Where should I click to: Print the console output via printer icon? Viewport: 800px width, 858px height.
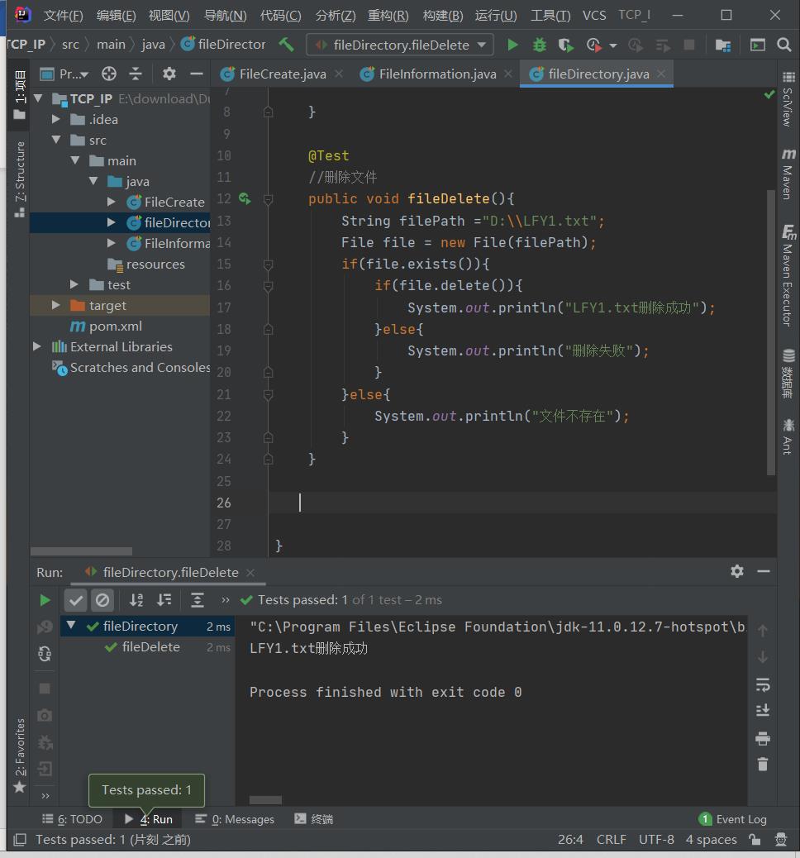coord(762,738)
